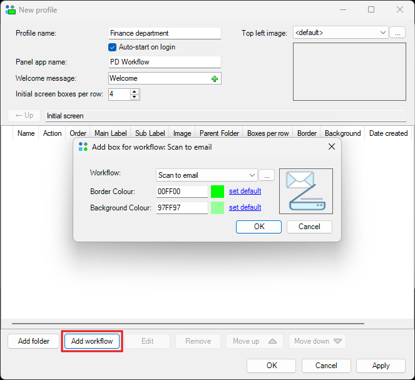Click Cancel at the bottom of New profile window

coord(326,366)
